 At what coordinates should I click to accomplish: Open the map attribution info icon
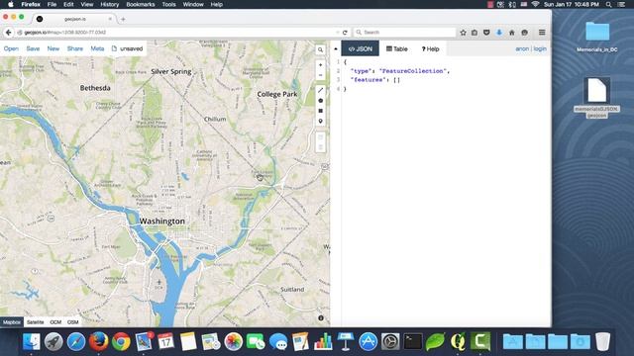[x=321, y=318]
